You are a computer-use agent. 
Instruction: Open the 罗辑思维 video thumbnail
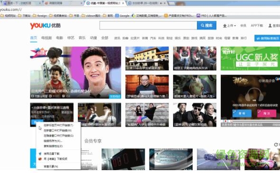147,87
